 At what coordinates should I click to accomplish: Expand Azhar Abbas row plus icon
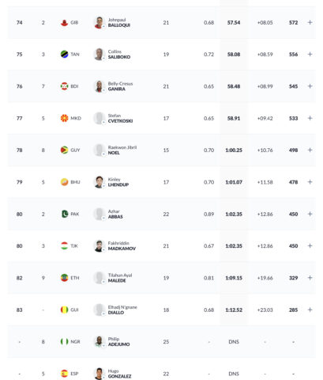tap(310, 214)
